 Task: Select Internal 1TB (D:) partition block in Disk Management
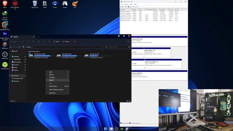click(159, 41)
